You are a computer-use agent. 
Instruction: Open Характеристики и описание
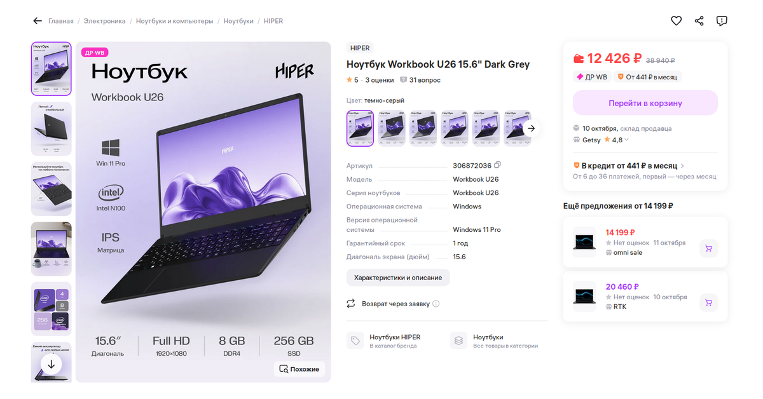click(x=398, y=278)
